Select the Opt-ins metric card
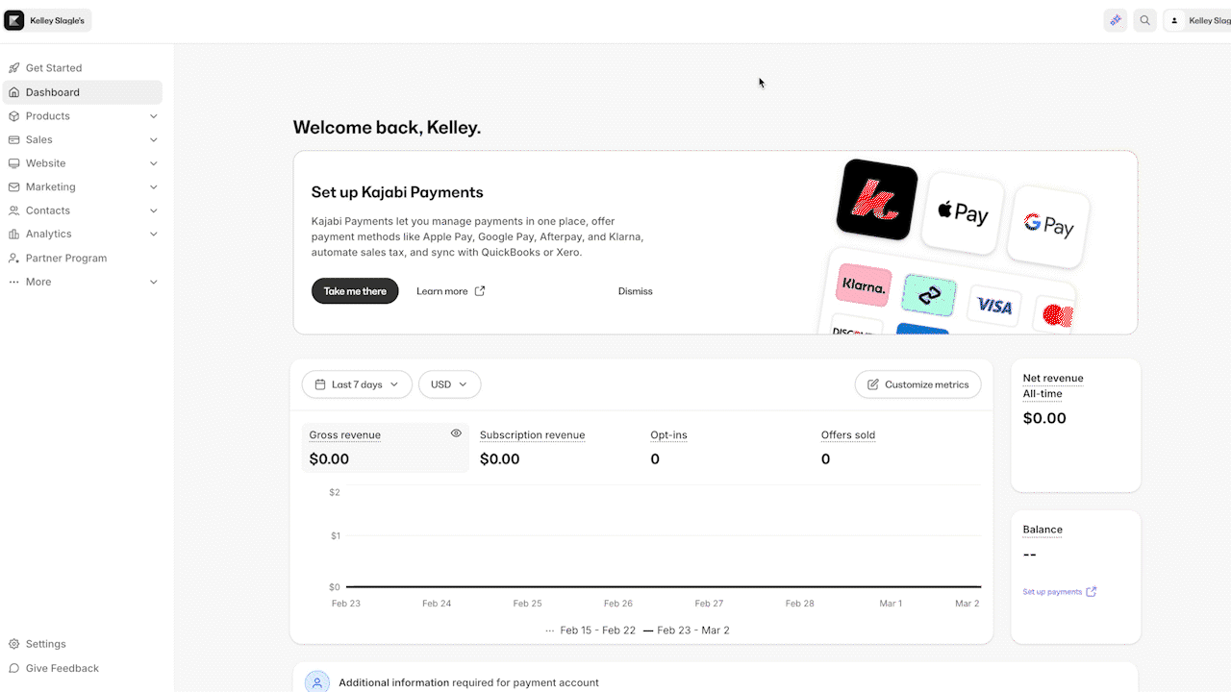1231x692 pixels. tap(727, 448)
